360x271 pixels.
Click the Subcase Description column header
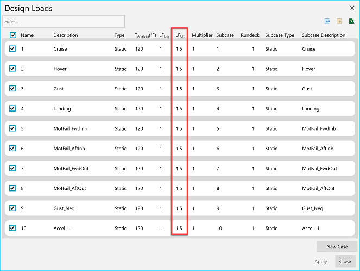click(x=324, y=35)
